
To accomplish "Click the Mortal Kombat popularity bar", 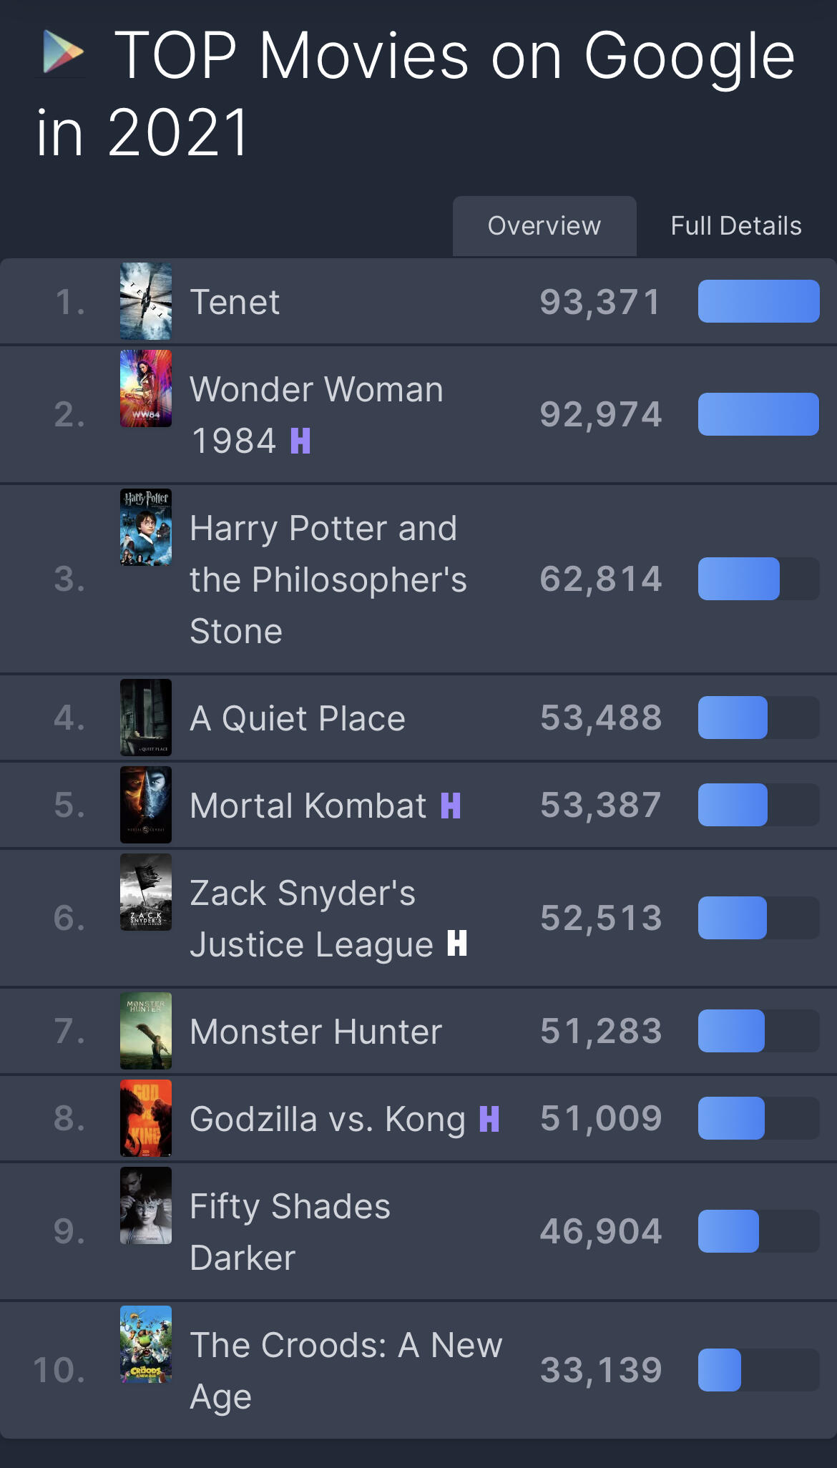I will coord(758,805).
